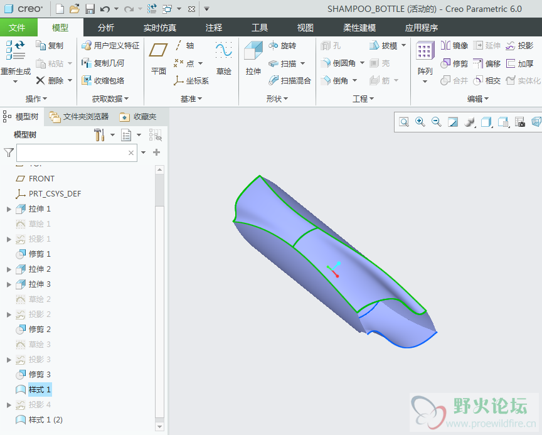542x435 pixels.
Task: Zoom in using the graphics toolbar
Action: [x=420, y=122]
